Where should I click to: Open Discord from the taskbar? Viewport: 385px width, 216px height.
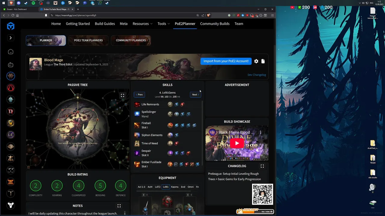[19, 3]
